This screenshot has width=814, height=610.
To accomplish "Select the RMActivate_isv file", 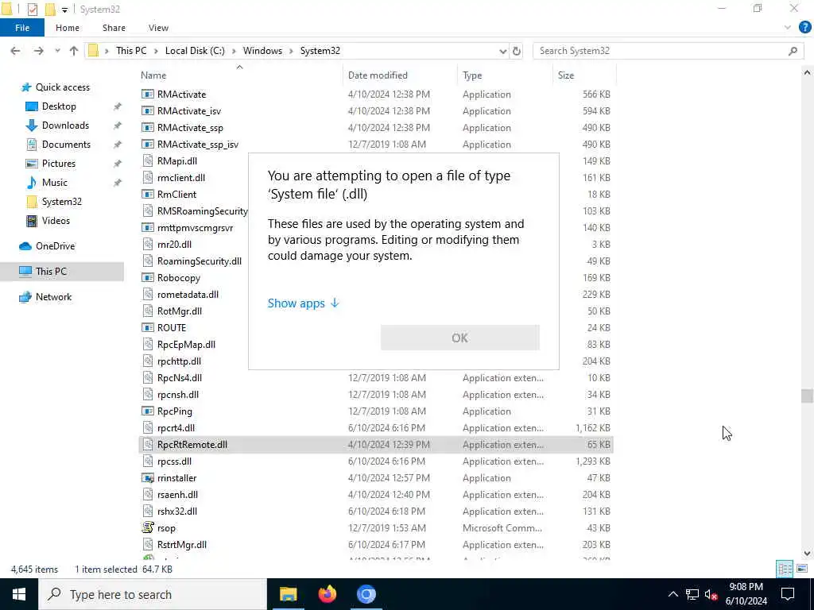I will pos(189,111).
